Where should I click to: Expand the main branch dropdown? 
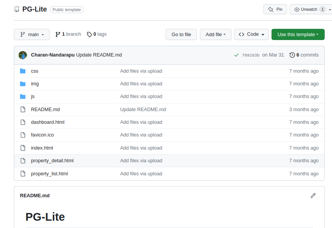(32, 35)
